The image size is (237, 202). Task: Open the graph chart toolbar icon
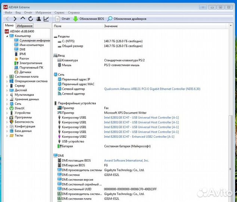tap(46, 19)
